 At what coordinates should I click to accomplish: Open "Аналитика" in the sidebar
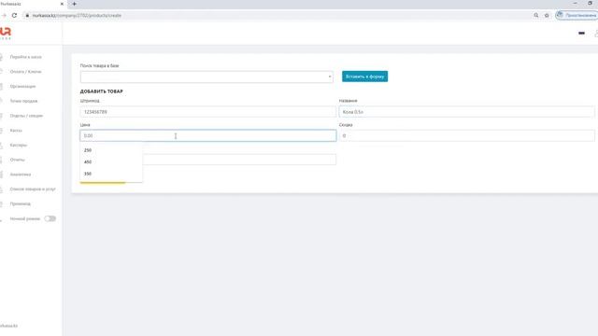[21, 175]
